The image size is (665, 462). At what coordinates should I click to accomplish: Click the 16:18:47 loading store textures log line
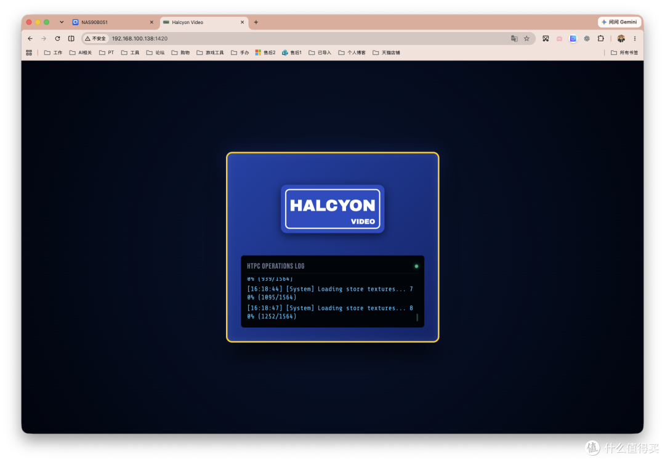click(x=330, y=312)
